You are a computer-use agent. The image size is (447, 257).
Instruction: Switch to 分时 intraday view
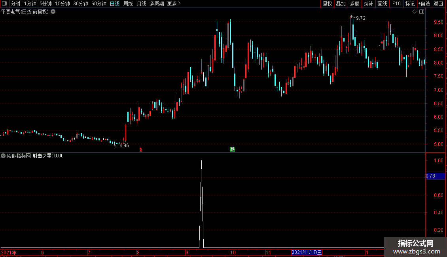(15, 4)
